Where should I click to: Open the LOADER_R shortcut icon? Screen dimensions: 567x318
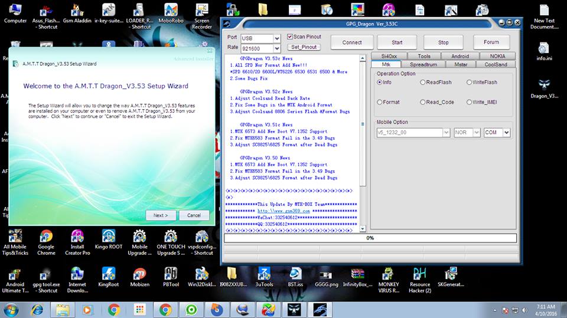(139, 17)
